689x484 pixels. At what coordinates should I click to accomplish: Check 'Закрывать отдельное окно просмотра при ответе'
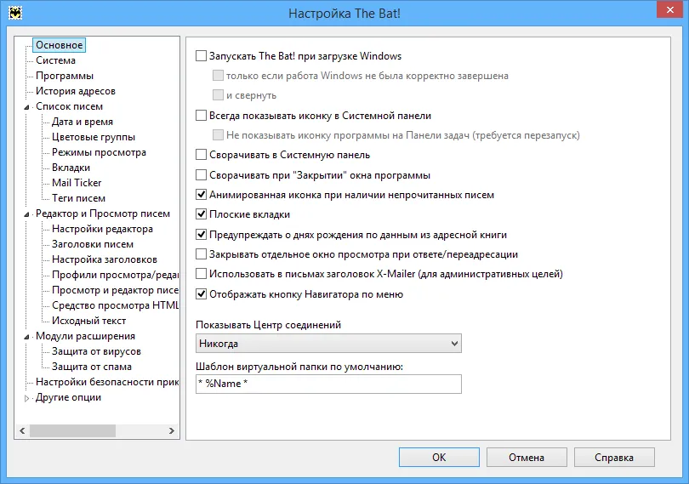(x=201, y=254)
